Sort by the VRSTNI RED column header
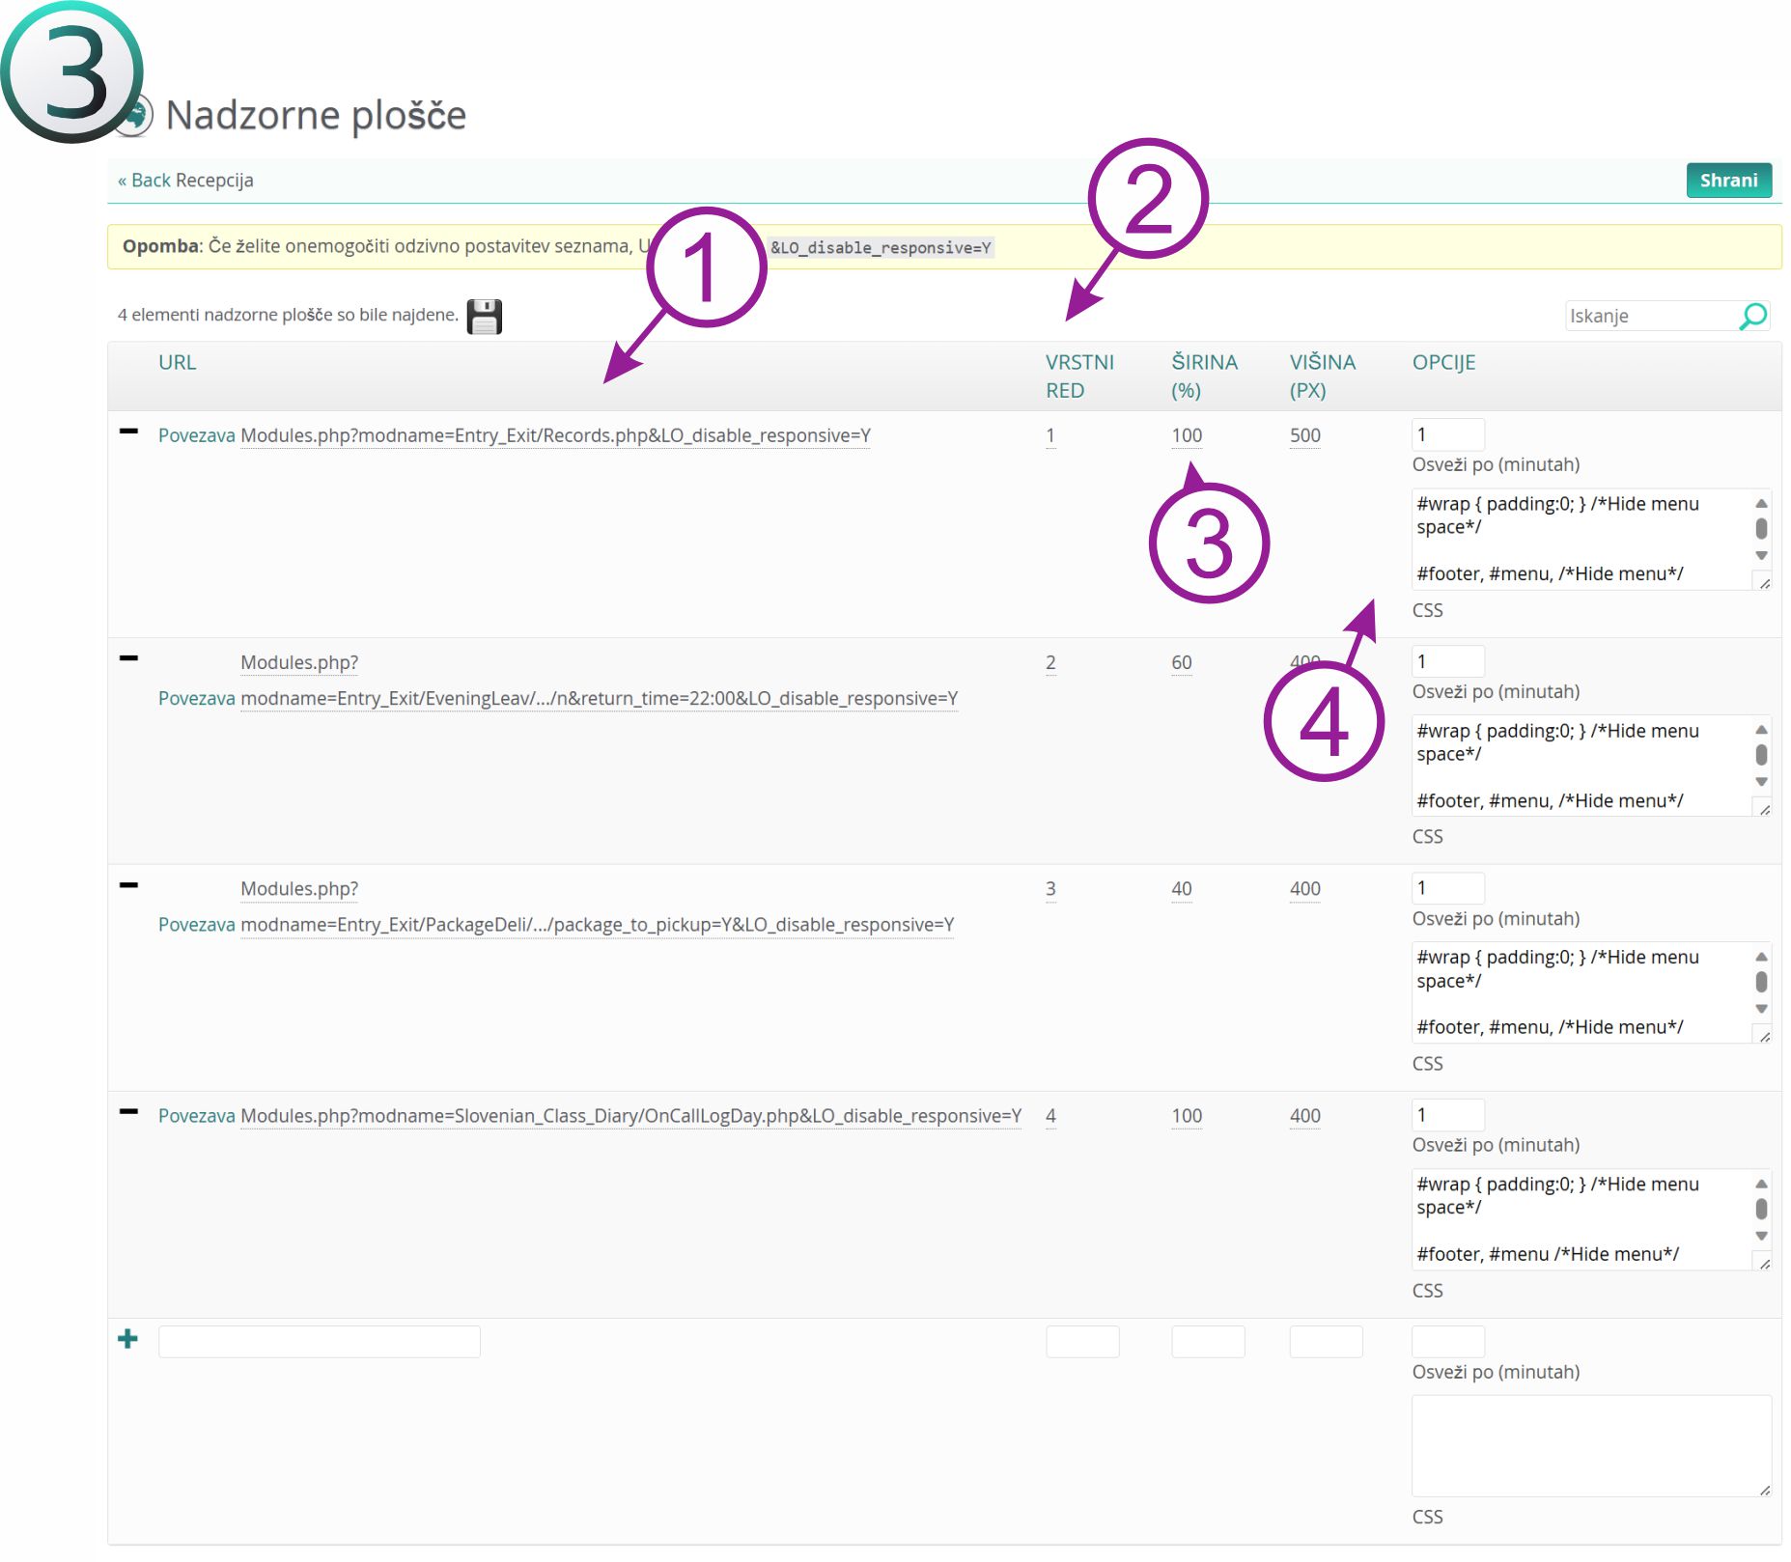1791x1562 pixels. [x=1078, y=376]
